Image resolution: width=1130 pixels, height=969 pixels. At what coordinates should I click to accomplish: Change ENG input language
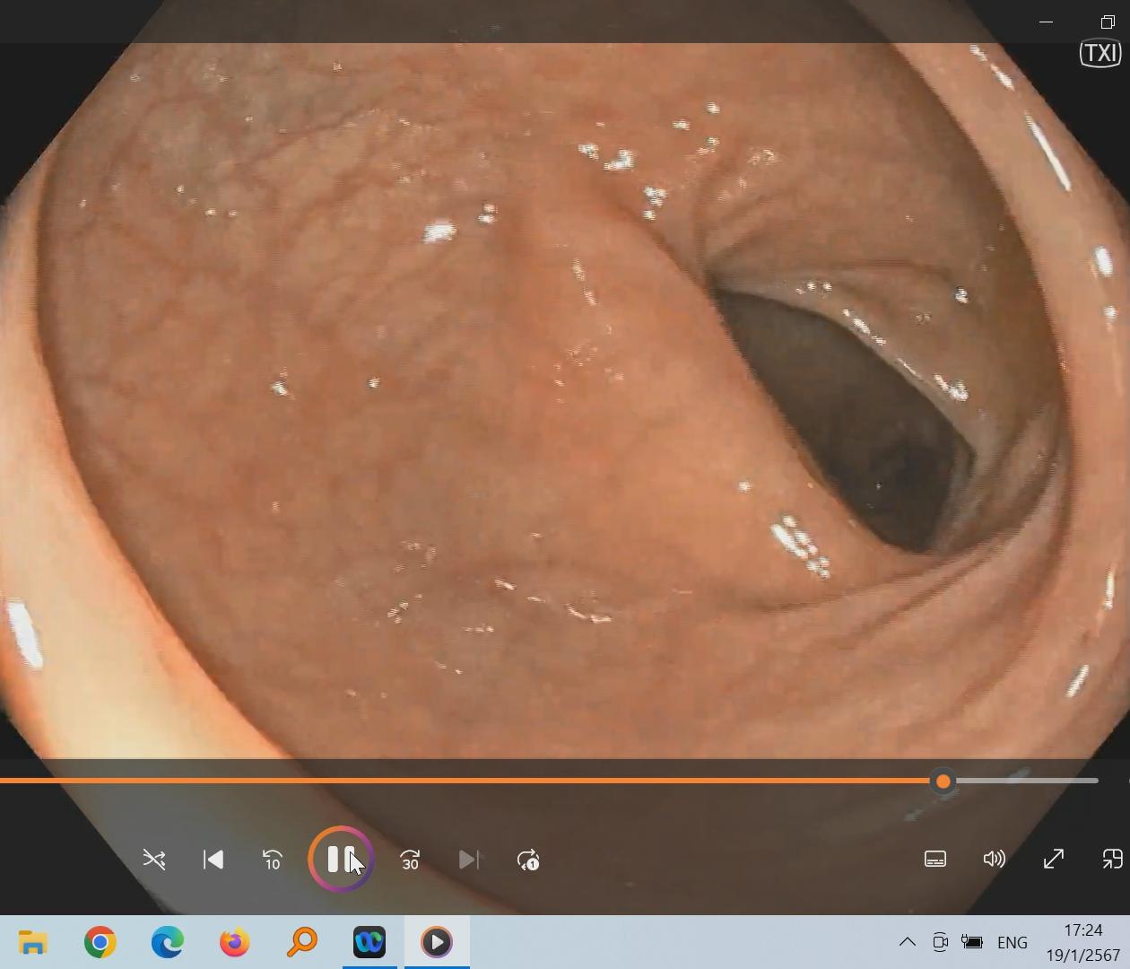[x=1013, y=942]
